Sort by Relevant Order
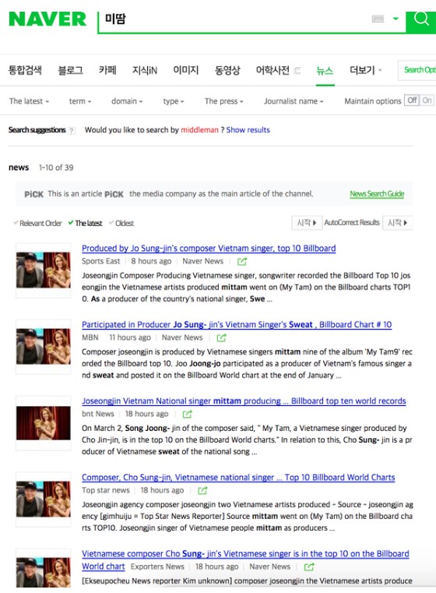This screenshot has width=436, height=593. click(x=37, y=223)
